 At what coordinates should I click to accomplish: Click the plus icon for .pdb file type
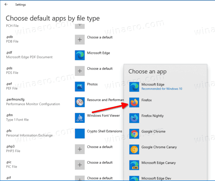80,40
